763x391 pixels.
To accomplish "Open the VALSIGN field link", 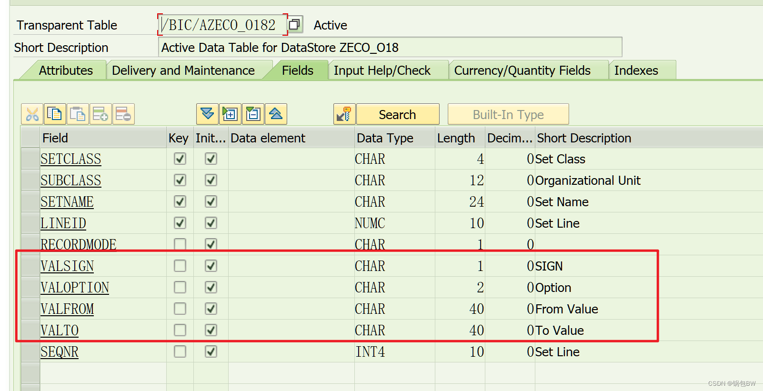I will coord(67,266).
